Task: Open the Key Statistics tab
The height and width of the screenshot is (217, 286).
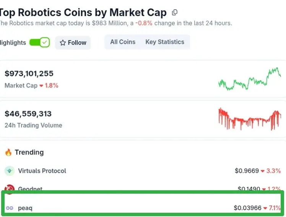Action: 165,42
